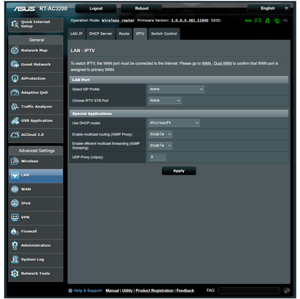
Task: Click the green game controller status icon
Action: point(258,20)
